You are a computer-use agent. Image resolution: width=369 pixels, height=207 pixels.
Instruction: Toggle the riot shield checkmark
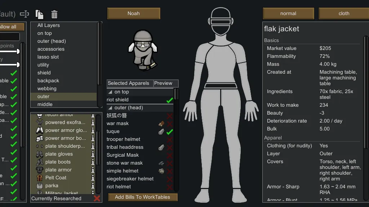tap(169, 100)
